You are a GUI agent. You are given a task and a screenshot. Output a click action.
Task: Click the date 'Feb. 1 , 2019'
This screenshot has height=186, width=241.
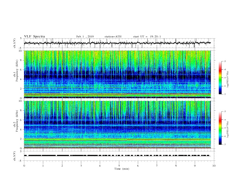(85, 36)
